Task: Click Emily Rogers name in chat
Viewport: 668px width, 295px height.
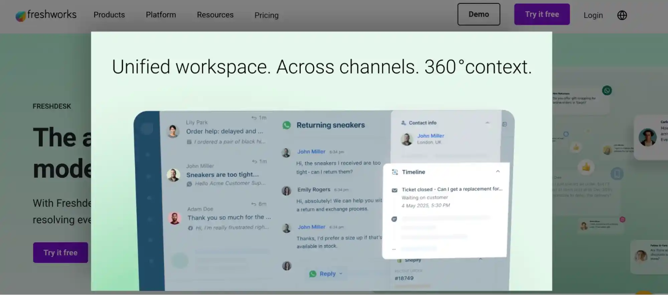Action: (x=314, y=189)
